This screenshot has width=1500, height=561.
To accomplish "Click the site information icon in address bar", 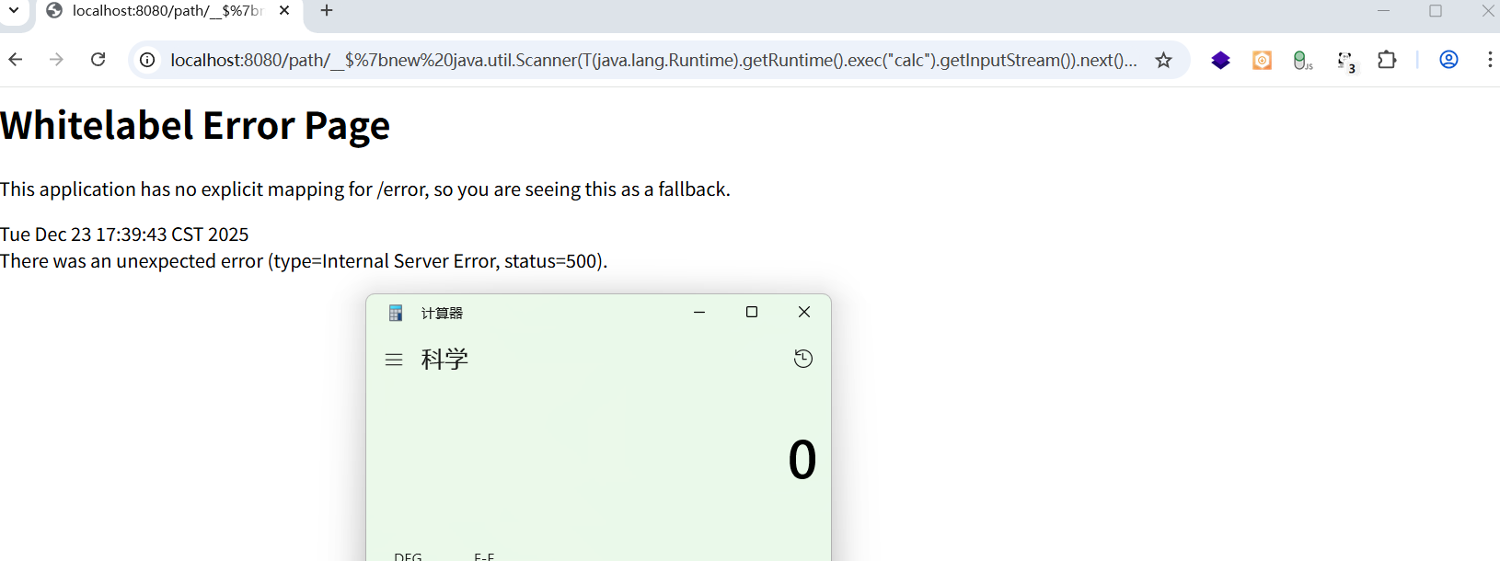I will [x=147, y=61].
